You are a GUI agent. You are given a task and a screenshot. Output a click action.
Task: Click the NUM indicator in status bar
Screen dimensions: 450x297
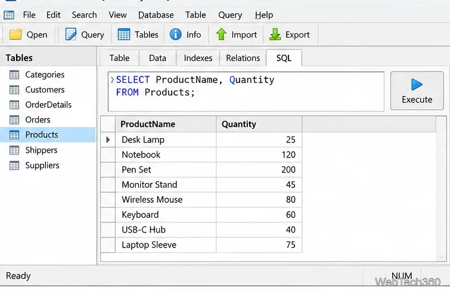(402, 276)
